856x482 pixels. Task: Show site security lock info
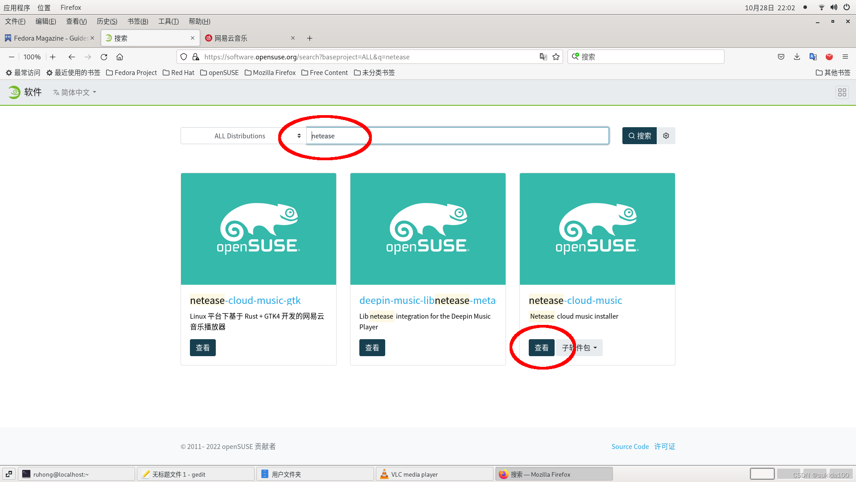[x=196, y=57]
